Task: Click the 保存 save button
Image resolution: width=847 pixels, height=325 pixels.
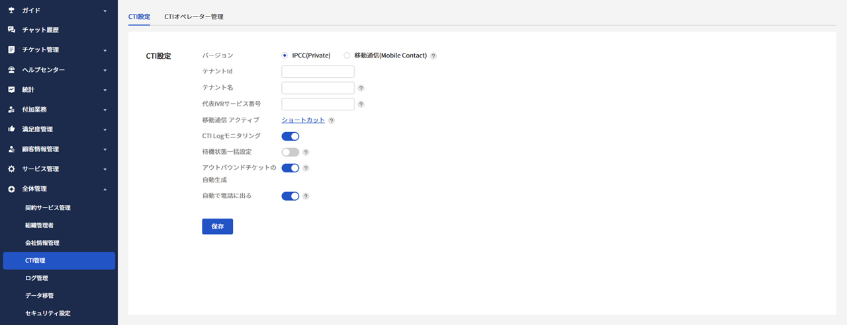Action: 217,227
